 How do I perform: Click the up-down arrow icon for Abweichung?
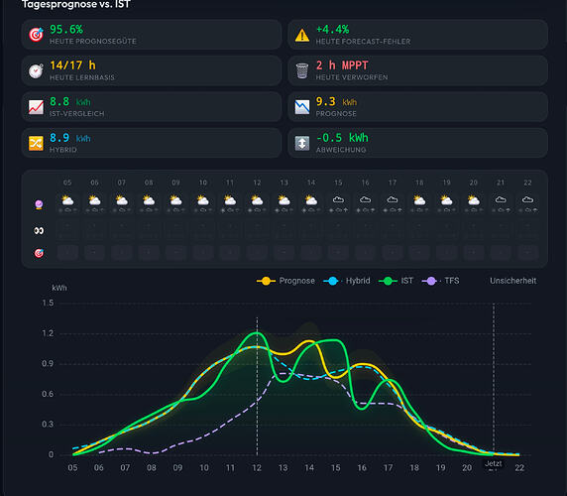(x=302, y=143)
